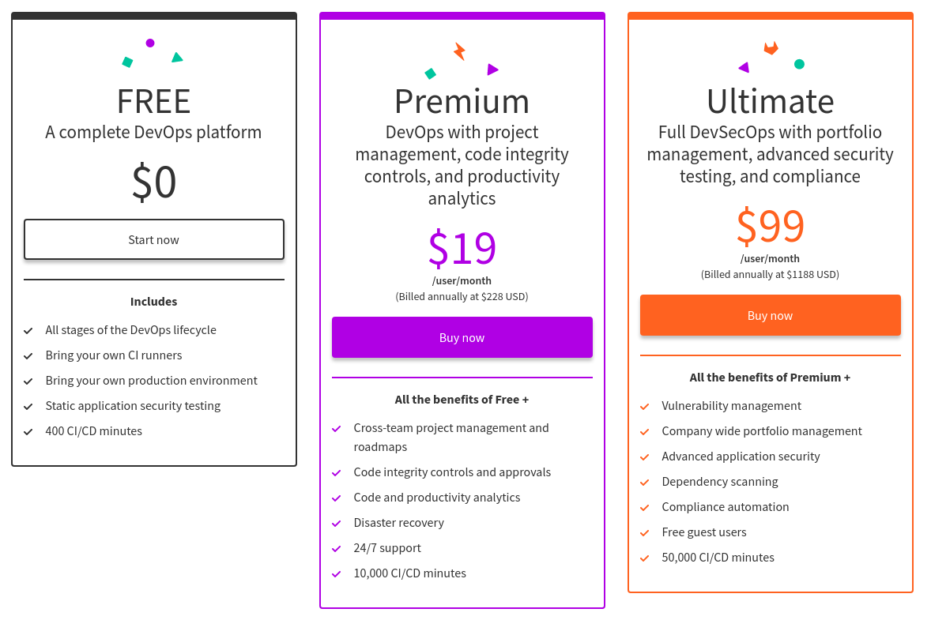
Task: Expand All the benefits of Free section
Action: tap(462, 399)
